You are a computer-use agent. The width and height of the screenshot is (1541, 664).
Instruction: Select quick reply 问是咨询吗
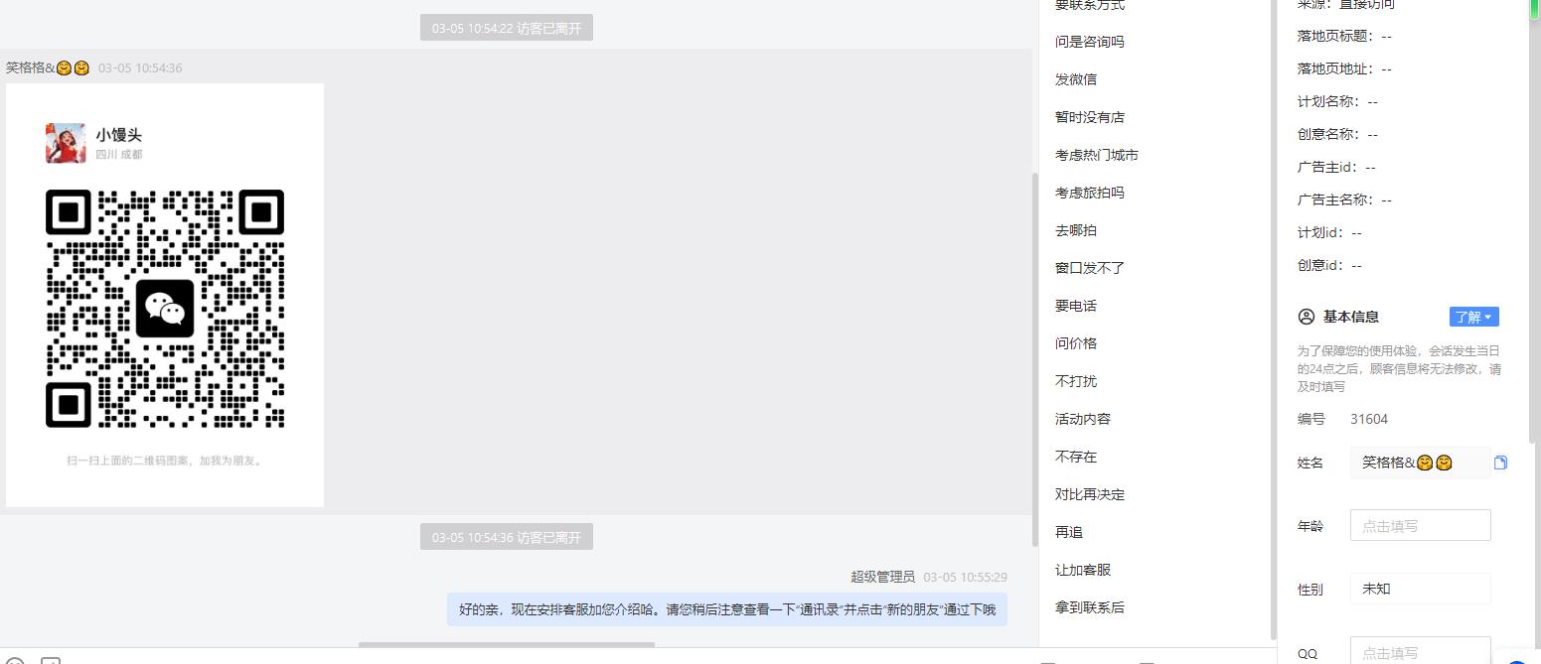click(x=1089, y=42)
